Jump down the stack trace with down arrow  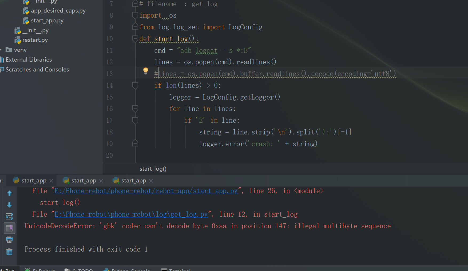coord(10,205)
